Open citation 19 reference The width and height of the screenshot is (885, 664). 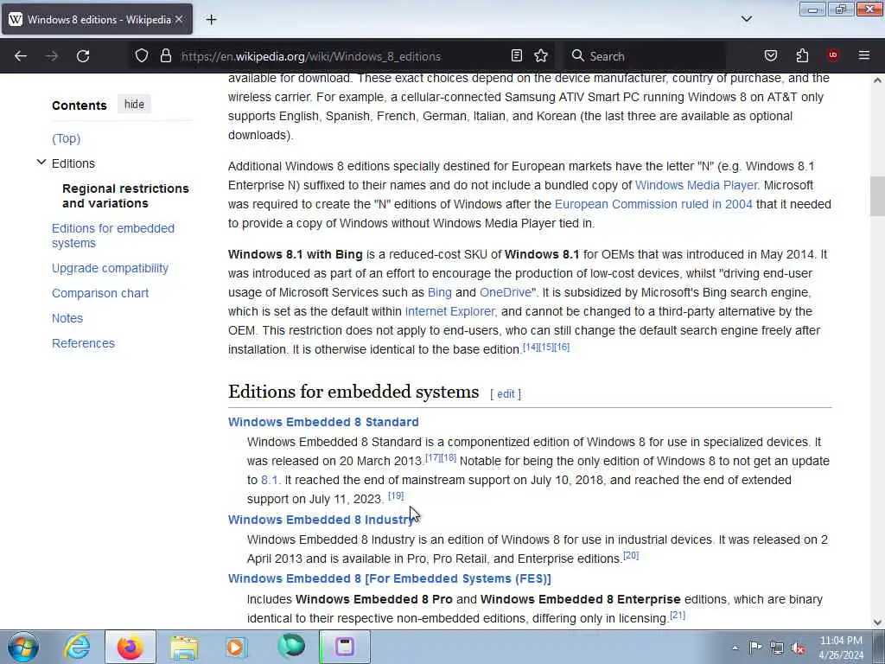pyautogui.click(x=396, y=495)
